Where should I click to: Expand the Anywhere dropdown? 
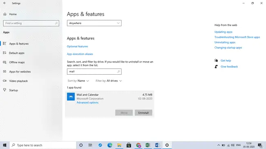(94, 23)
